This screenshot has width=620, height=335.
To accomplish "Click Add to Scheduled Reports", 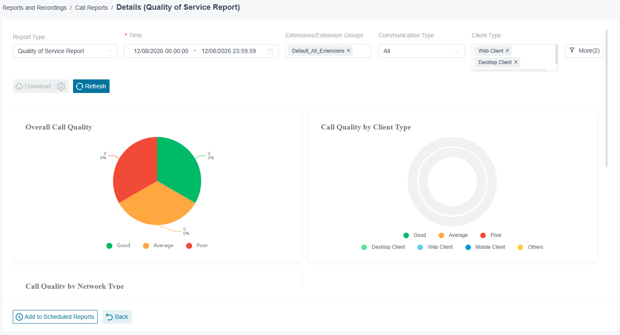I will point(55,317).
